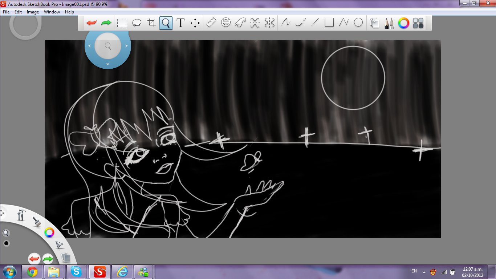Click the green Redo arrow in top toolbar

tap(106, 23)
